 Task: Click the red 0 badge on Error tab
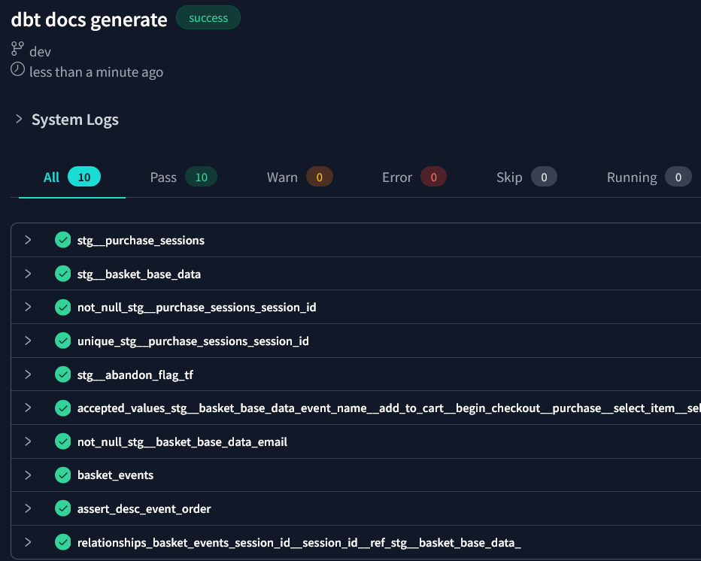click(433, 177)
